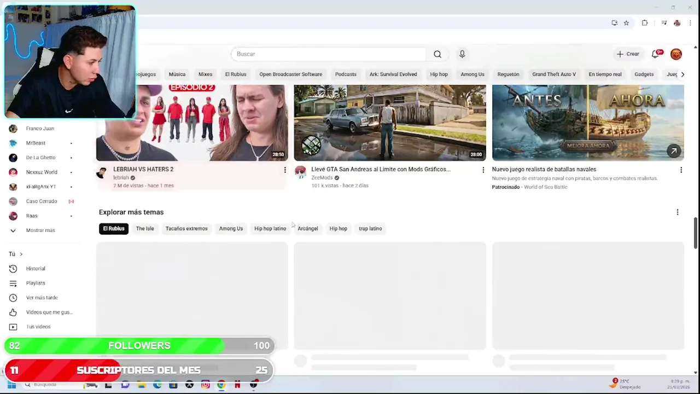The height and width of the screenshot is (394, 700).
Task: Open options for the sponsored naval game ad
Action: point(681,170)
